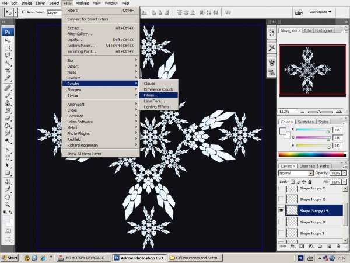Screen dimensions: 350x263
Task: Switch to the Channels tab
Action: [x=307, y=166]
